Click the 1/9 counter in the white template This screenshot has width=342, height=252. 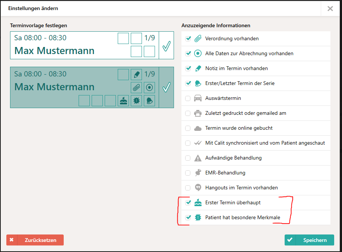[x=150, y=38]
